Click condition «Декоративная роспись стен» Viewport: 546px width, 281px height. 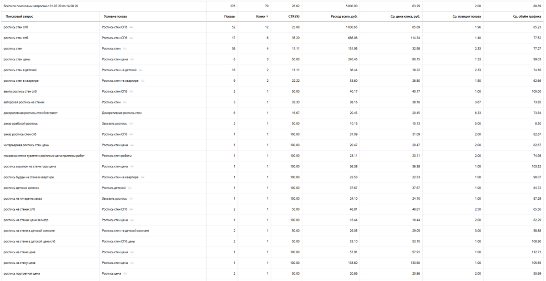(121, 113)
